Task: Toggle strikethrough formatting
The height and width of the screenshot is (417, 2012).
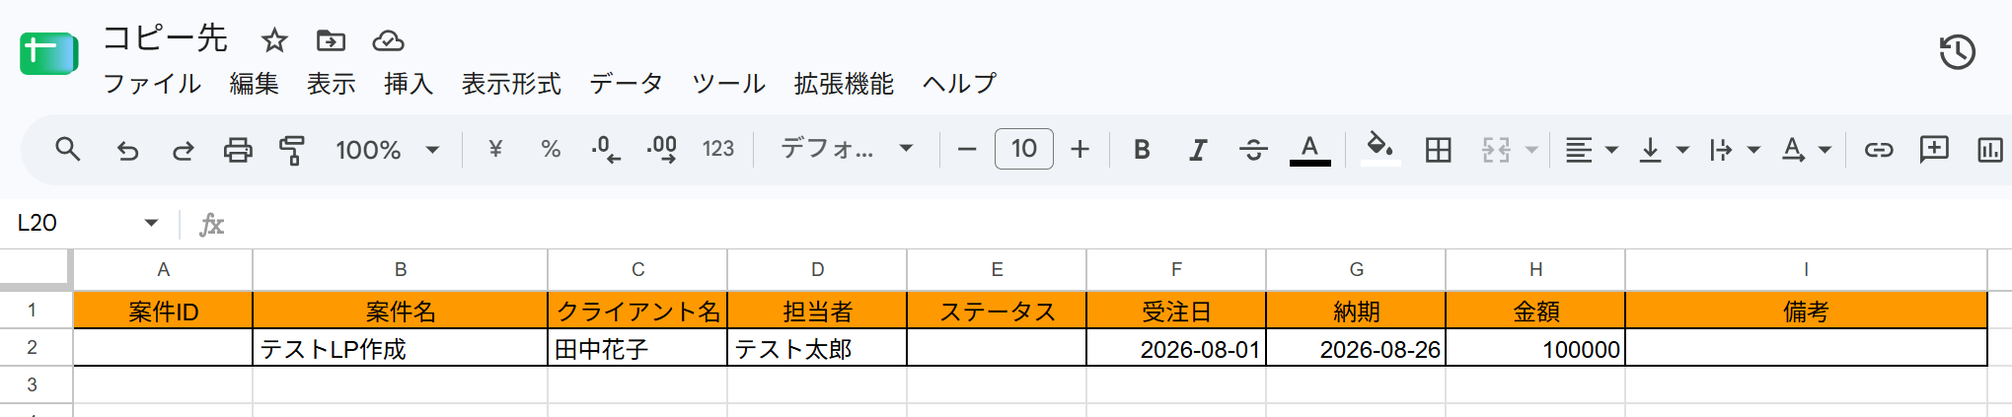Action: tap(1253, 150)
